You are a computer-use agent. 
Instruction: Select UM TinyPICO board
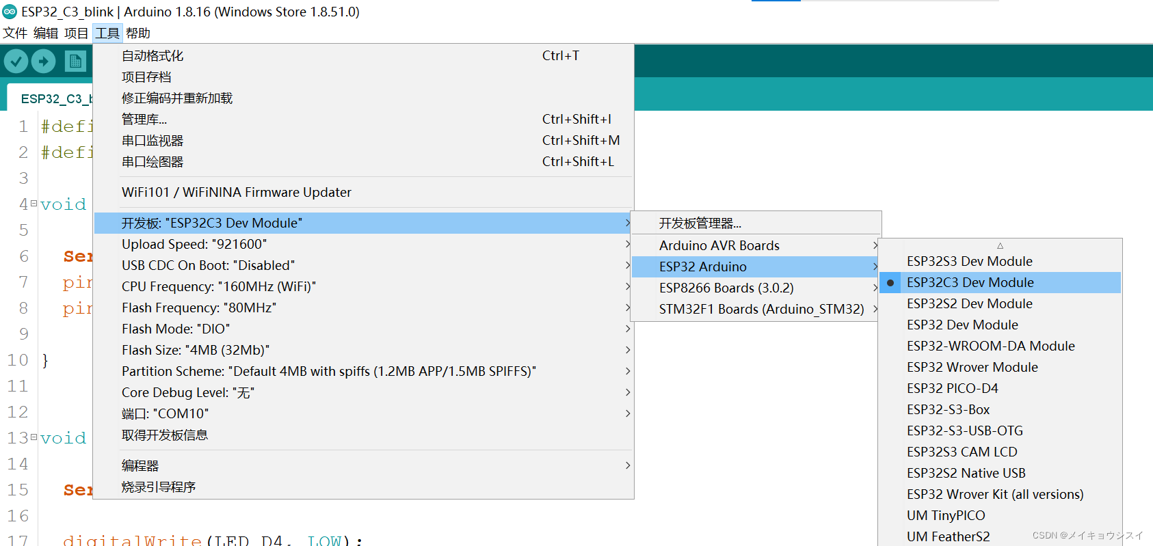tap(1000, 515)
